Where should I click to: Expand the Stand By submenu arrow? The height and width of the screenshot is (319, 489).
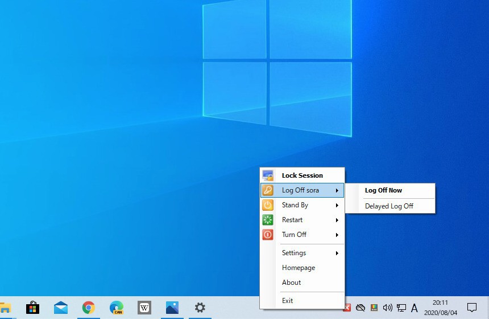[x=337, y=205]
